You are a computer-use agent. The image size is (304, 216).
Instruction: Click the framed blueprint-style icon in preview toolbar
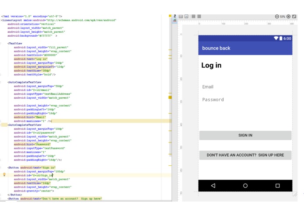[186, 17]
